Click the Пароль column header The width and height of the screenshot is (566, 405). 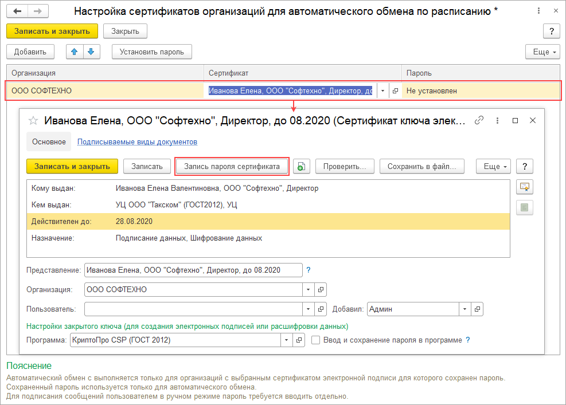point(481,73)
